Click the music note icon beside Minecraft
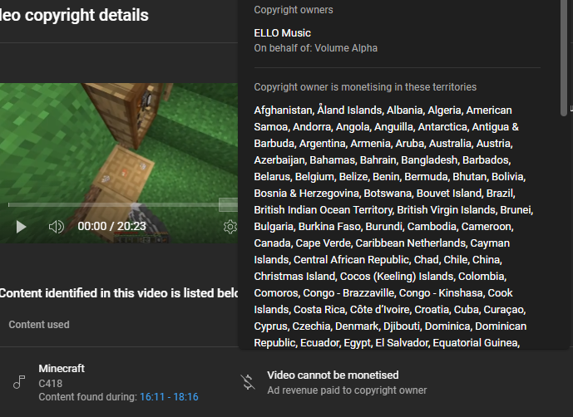Viewport: 573px width, 417px height. [19, 382]
